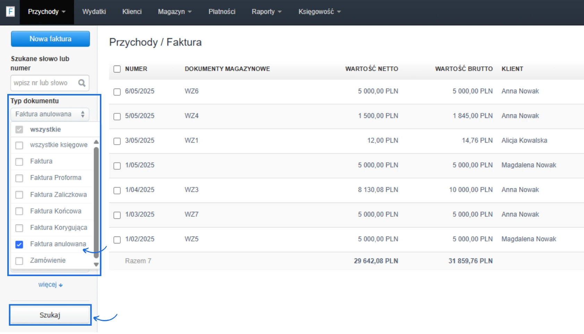Image resolution: width=584 pixels, height=334 pixels.
Task: Check the Faktura Proforma checkbox
Action: point(19,178)
